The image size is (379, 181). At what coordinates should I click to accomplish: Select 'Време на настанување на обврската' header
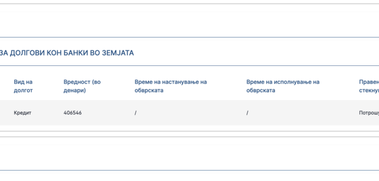171,86
